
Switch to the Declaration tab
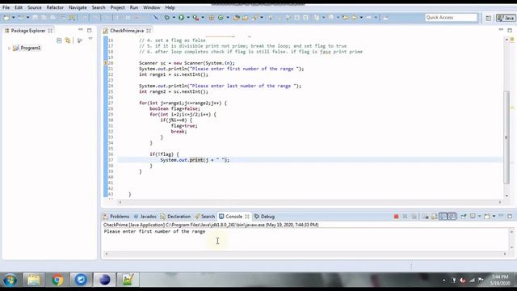pyautogui.click(x=175, y=217)
